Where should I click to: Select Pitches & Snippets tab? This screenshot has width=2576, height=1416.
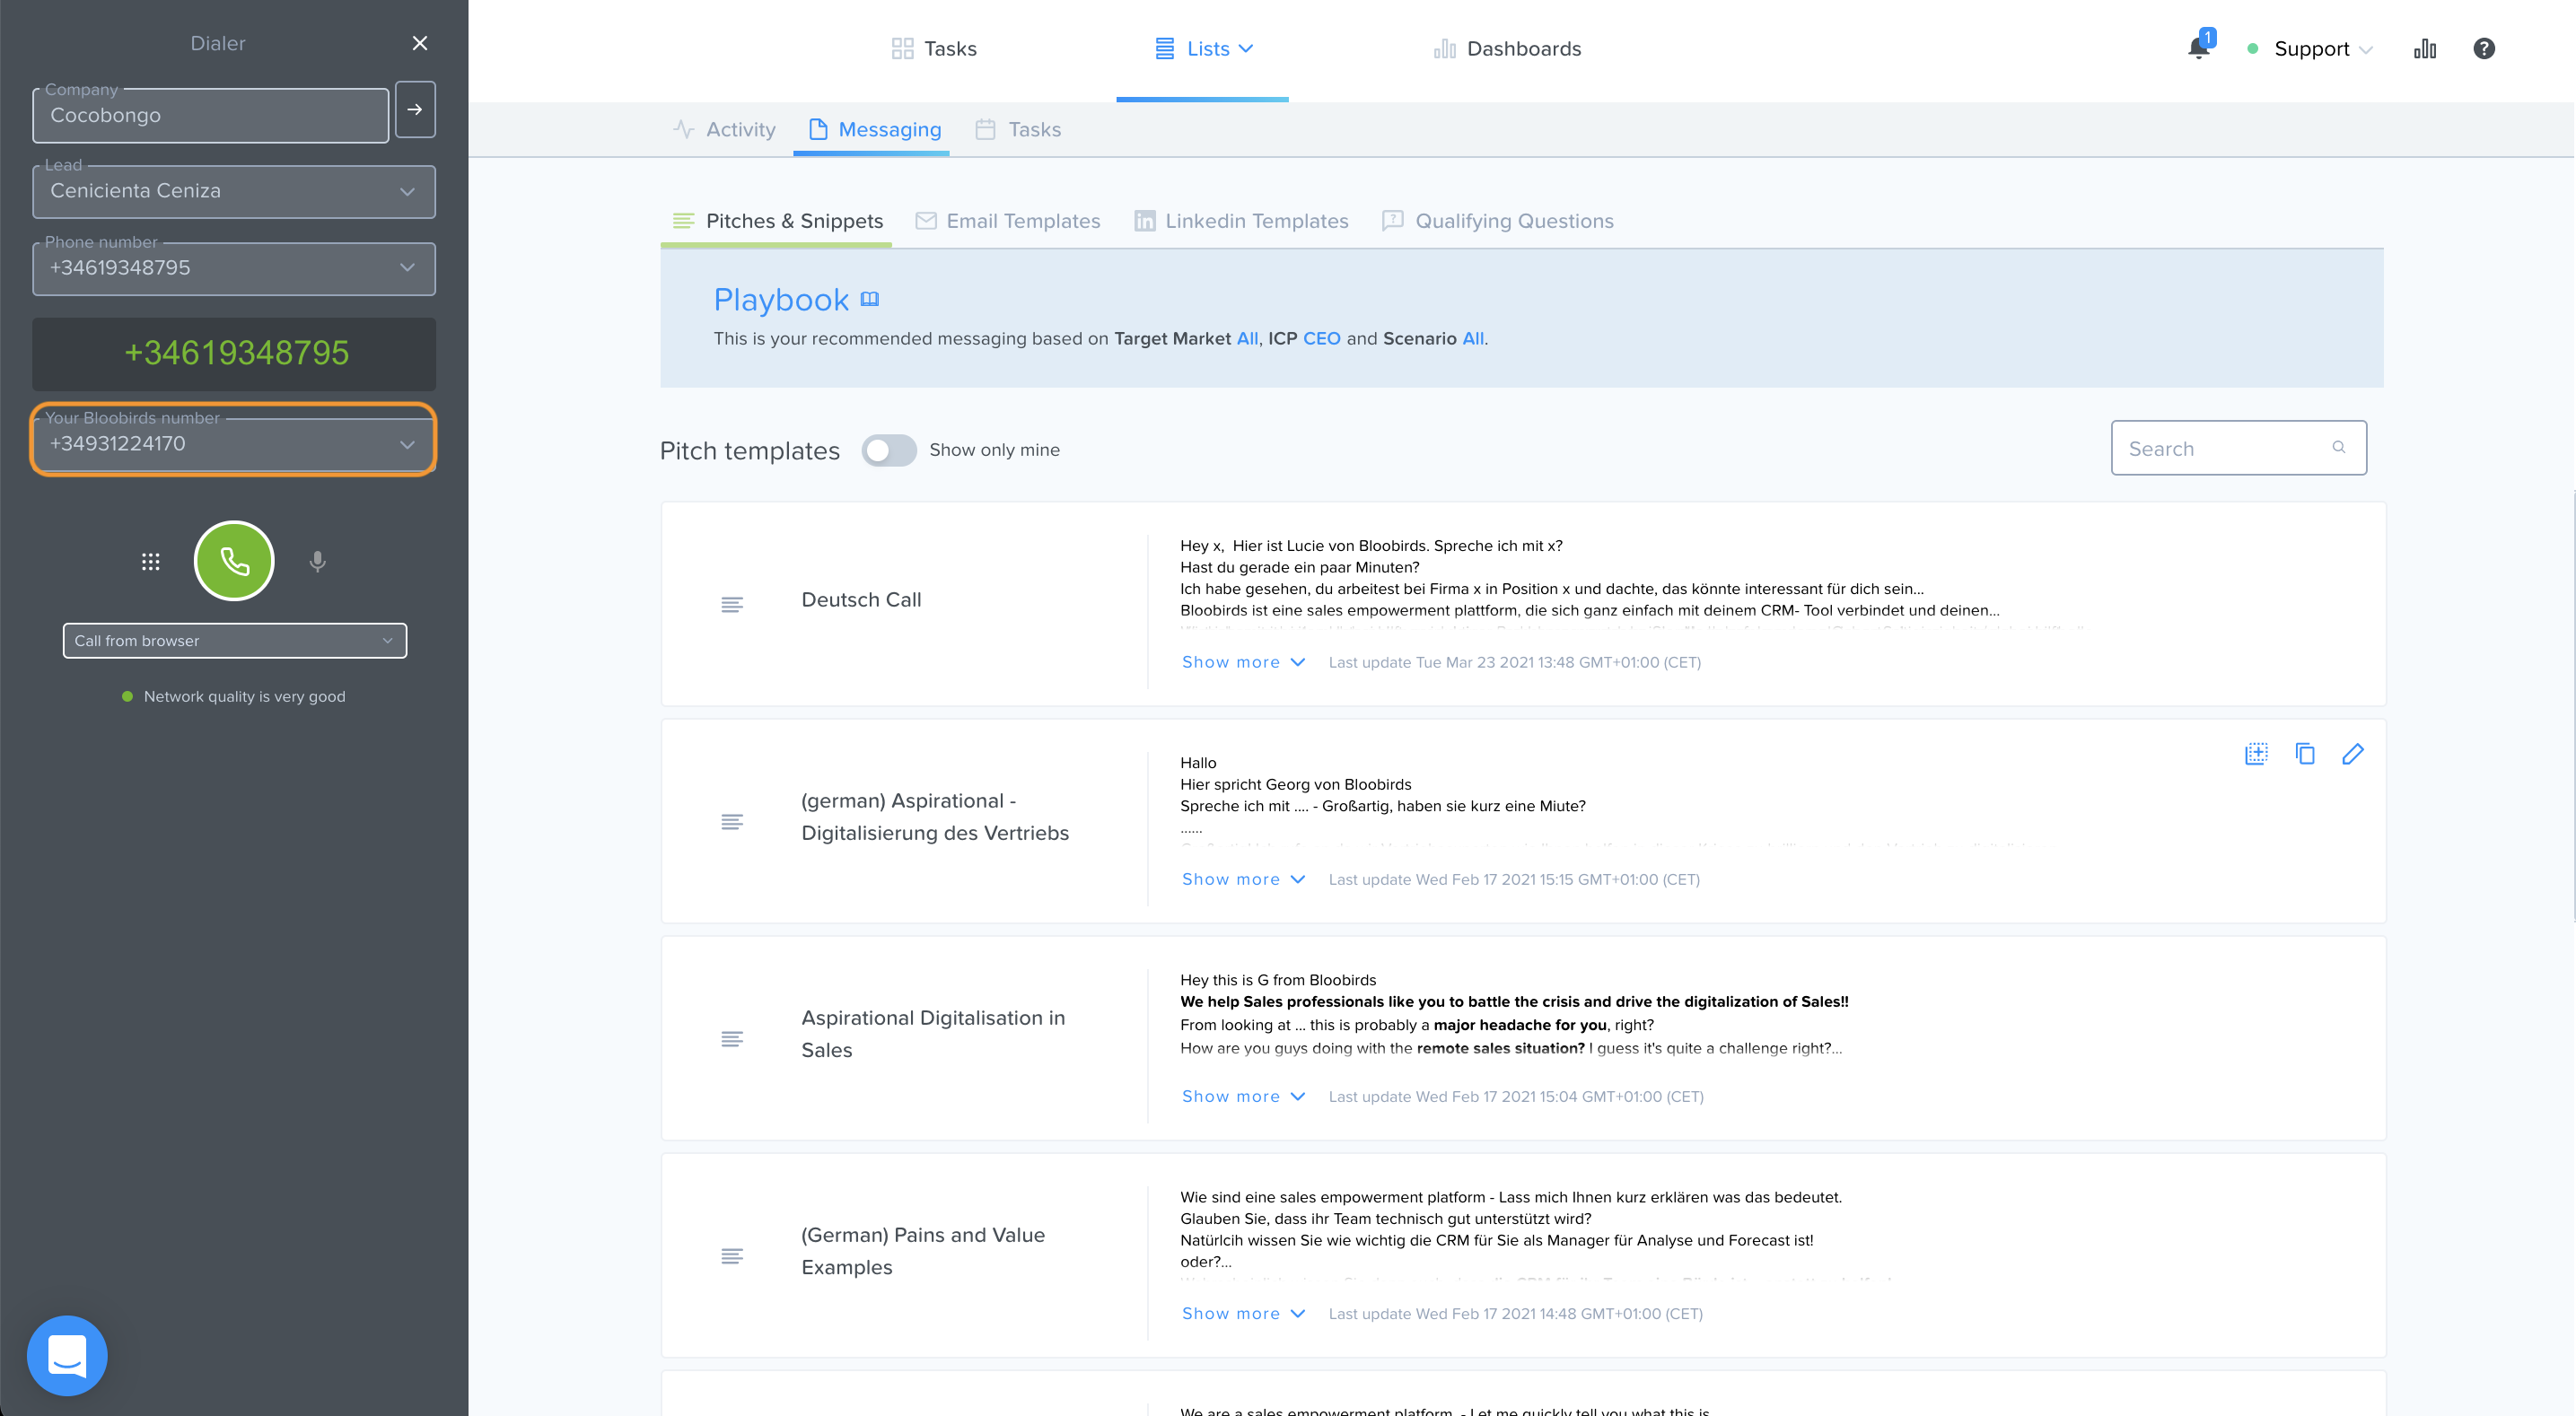(x=777, y=221)
